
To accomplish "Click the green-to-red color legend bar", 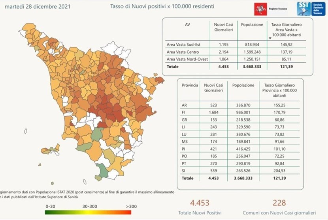I will pyautogui.click(x=88, y=212).
